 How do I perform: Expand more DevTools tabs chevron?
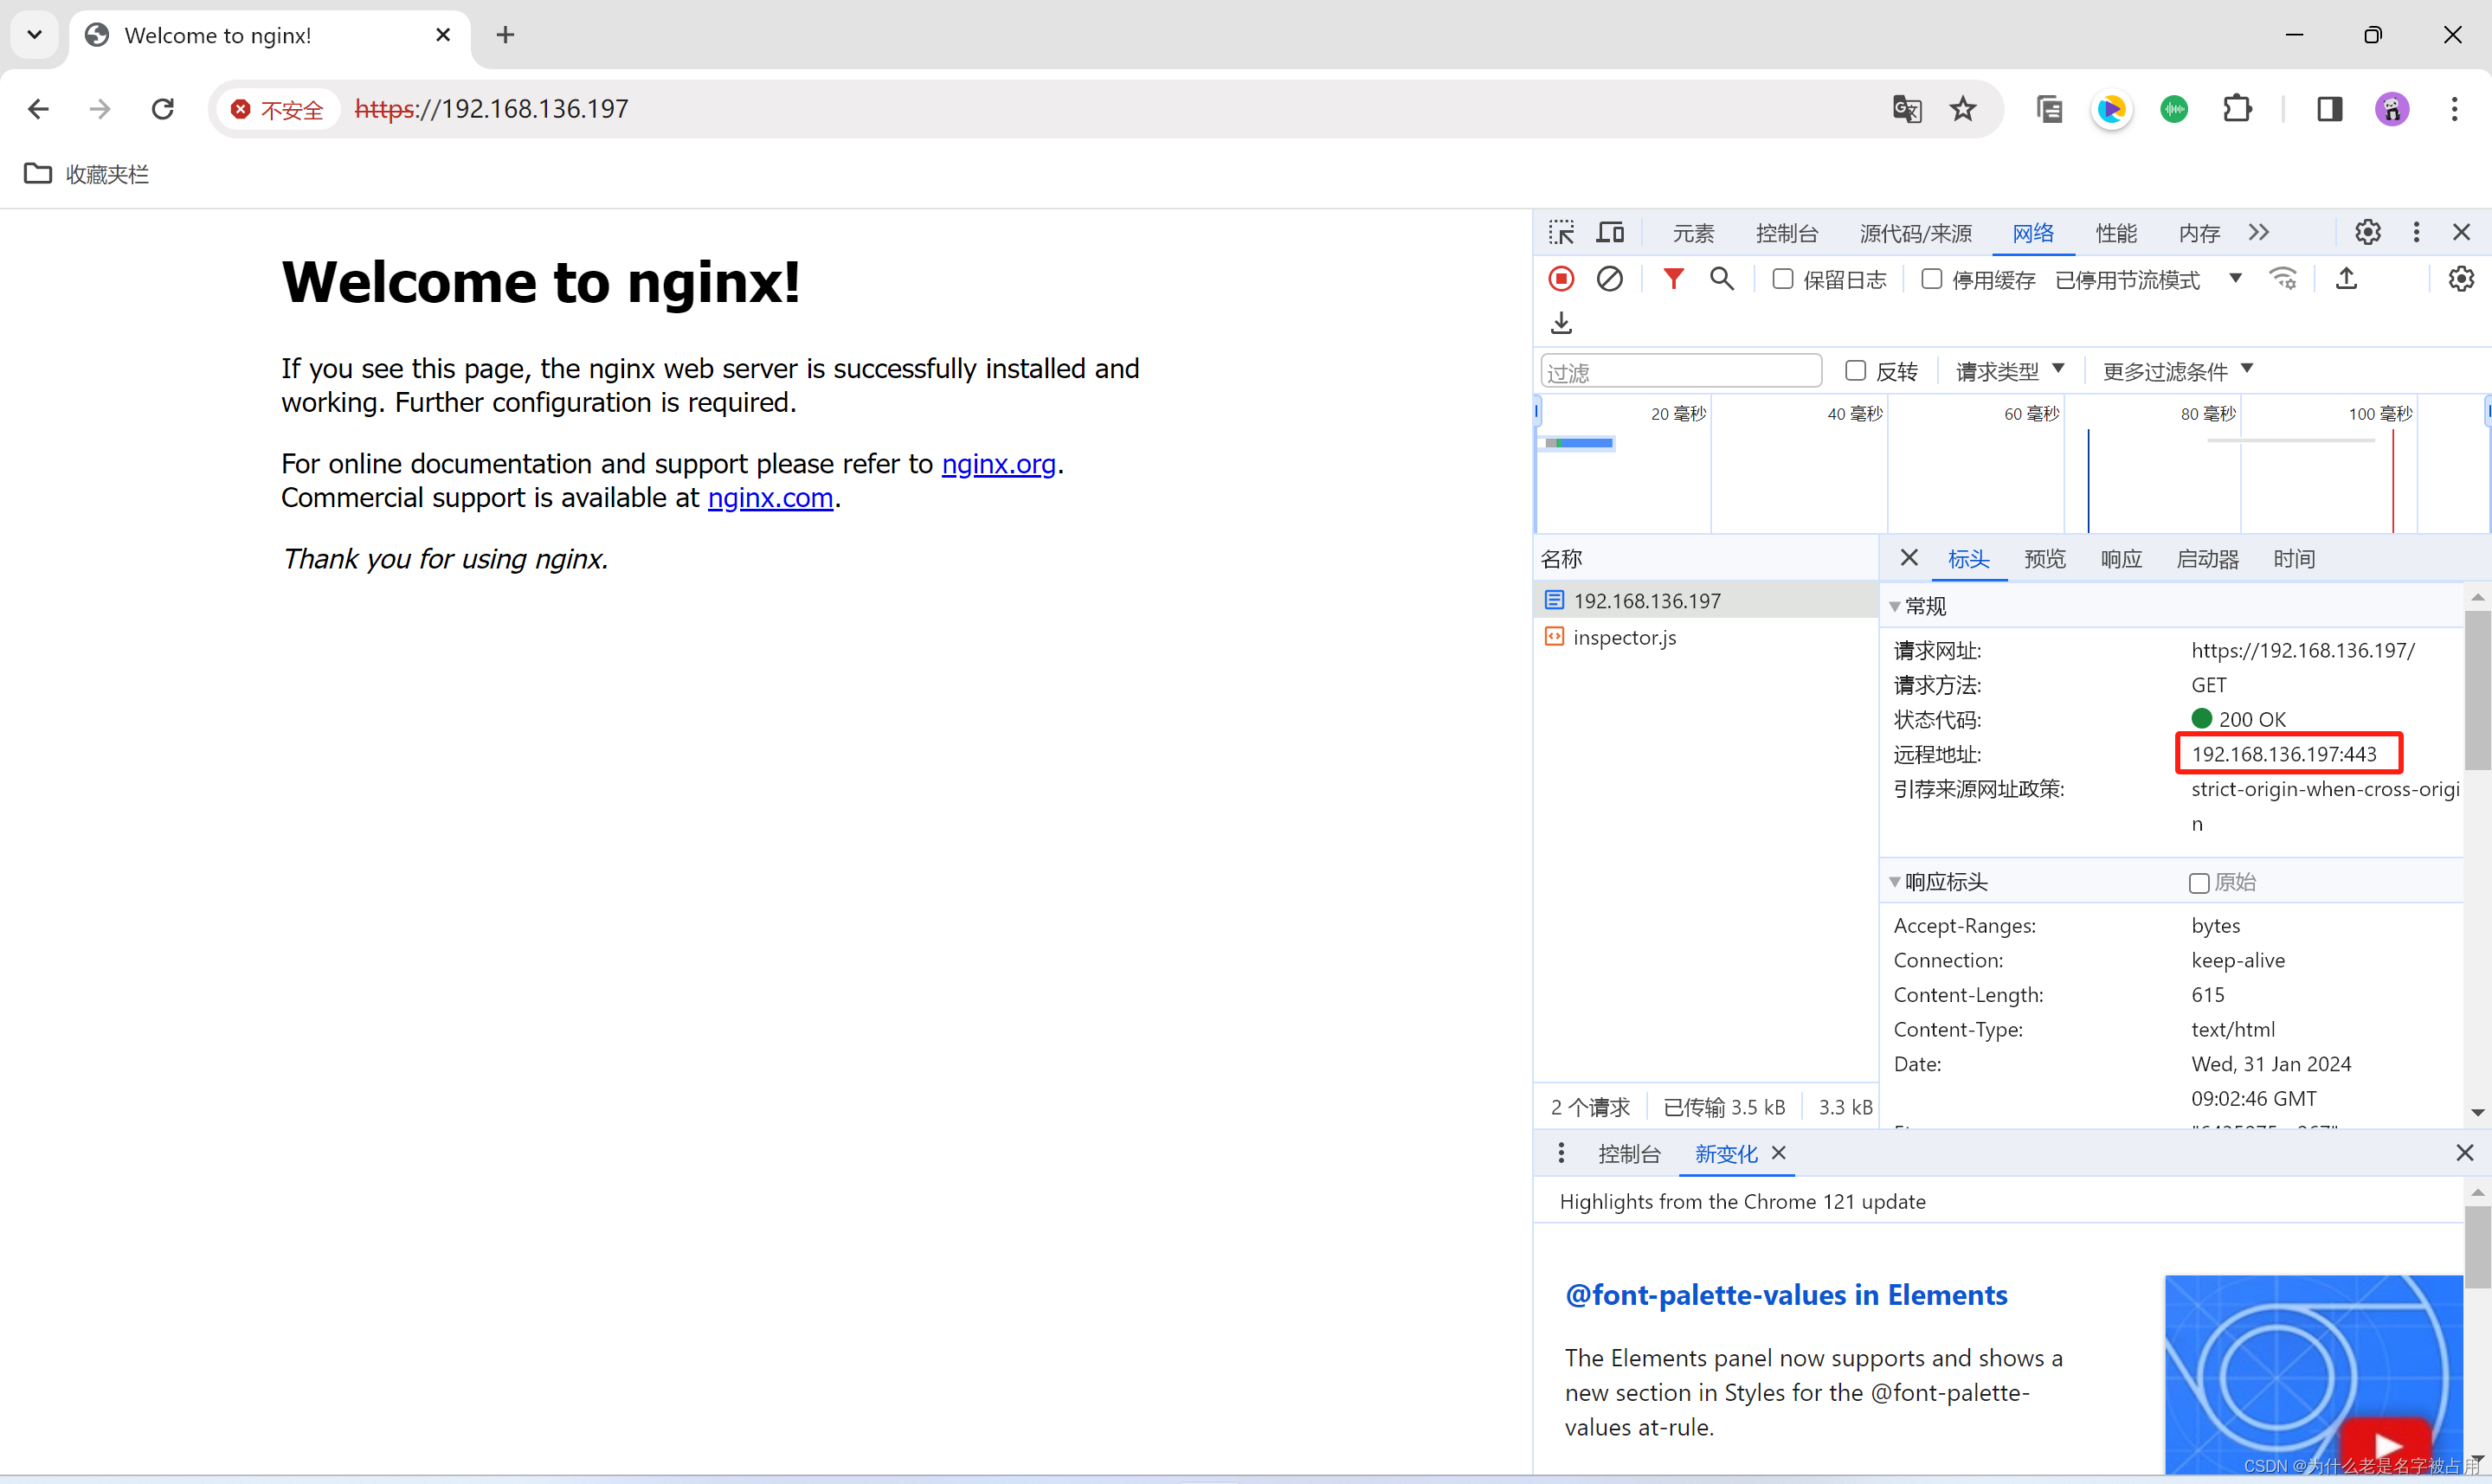point(2259,232)
